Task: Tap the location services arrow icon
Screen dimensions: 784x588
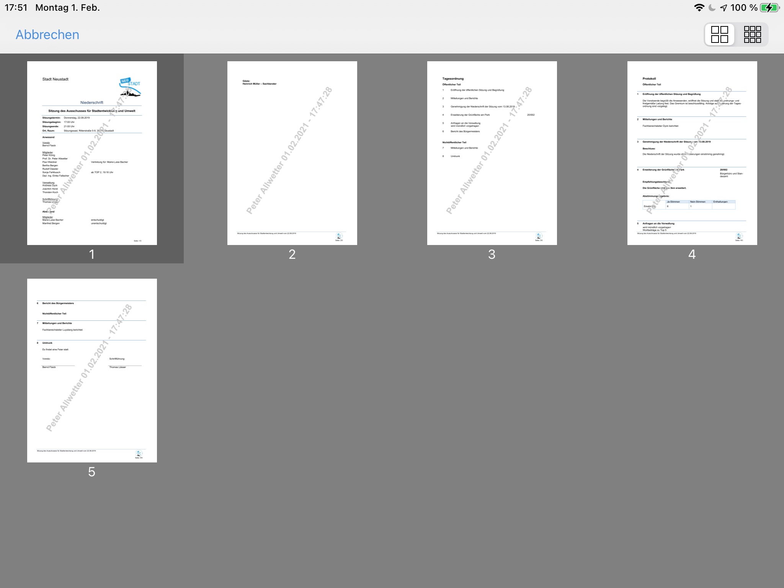Action: point(724,8)
